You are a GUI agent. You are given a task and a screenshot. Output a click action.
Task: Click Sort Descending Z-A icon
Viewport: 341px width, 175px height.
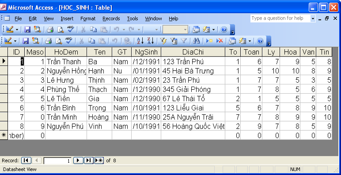(x=151, y=41)
